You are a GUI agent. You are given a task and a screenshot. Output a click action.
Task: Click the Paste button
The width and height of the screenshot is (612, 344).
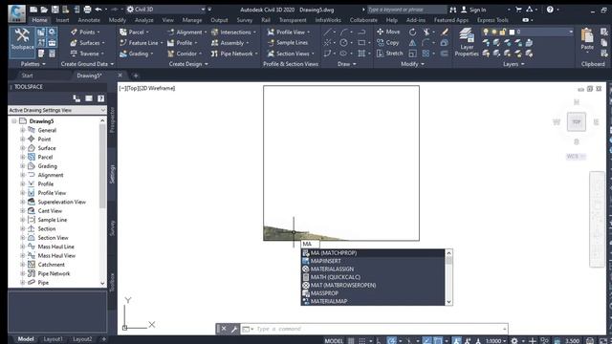[587, 39]
